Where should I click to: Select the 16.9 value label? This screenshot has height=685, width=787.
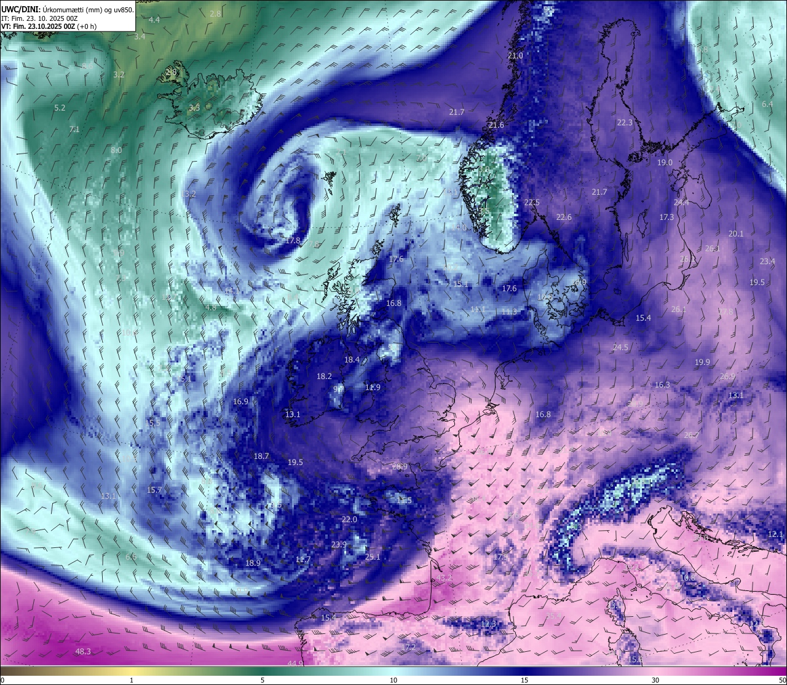[x=240, y=402]
